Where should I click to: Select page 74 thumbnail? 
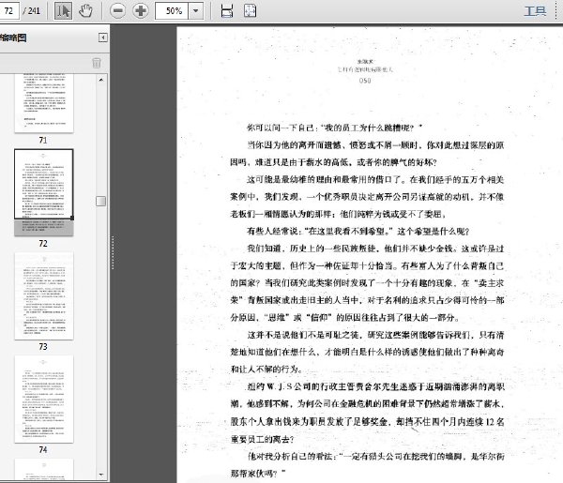click(x=44, y=399)
